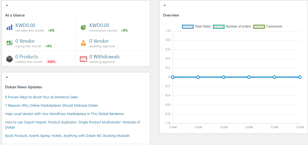This screenshot has height=145, width=308.
Task: Click the black box products icon
Action: [x=9, y=59]
